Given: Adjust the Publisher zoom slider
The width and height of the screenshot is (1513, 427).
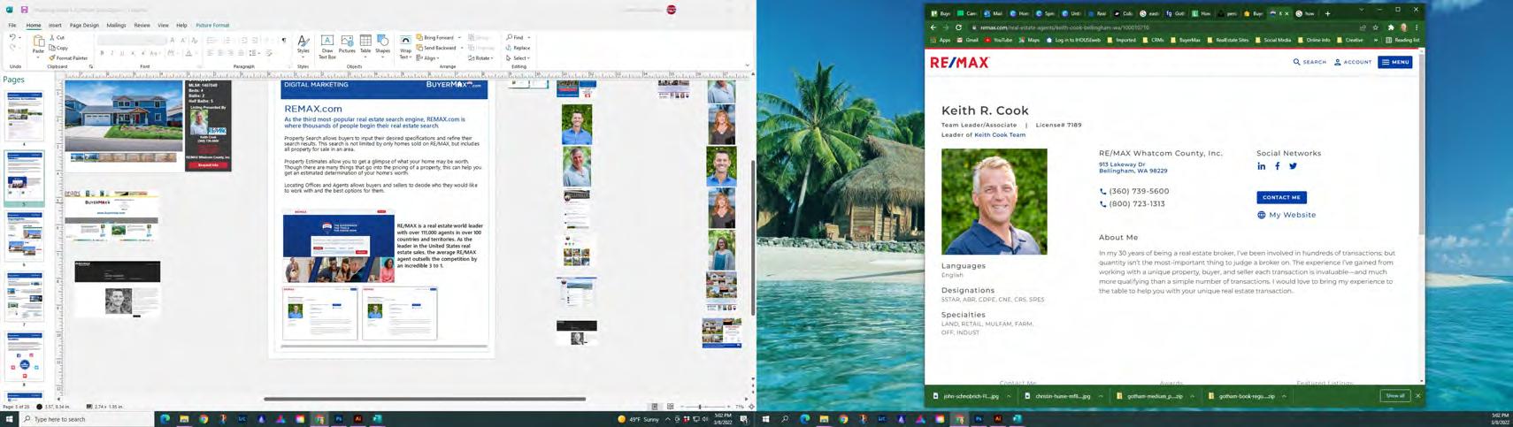Looking at the screenshot, I should coord(700,407).
